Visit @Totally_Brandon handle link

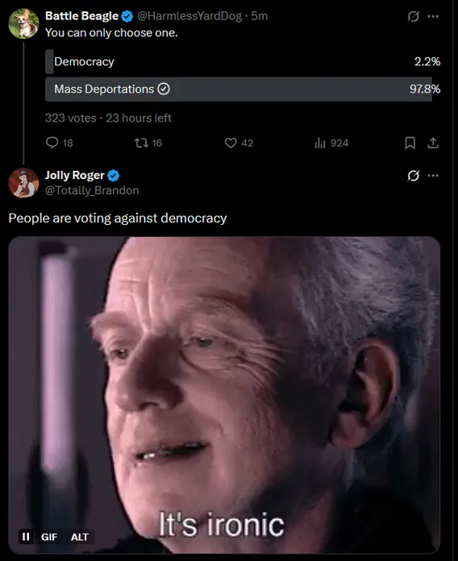pyautogui.click(x=92, y=190)
